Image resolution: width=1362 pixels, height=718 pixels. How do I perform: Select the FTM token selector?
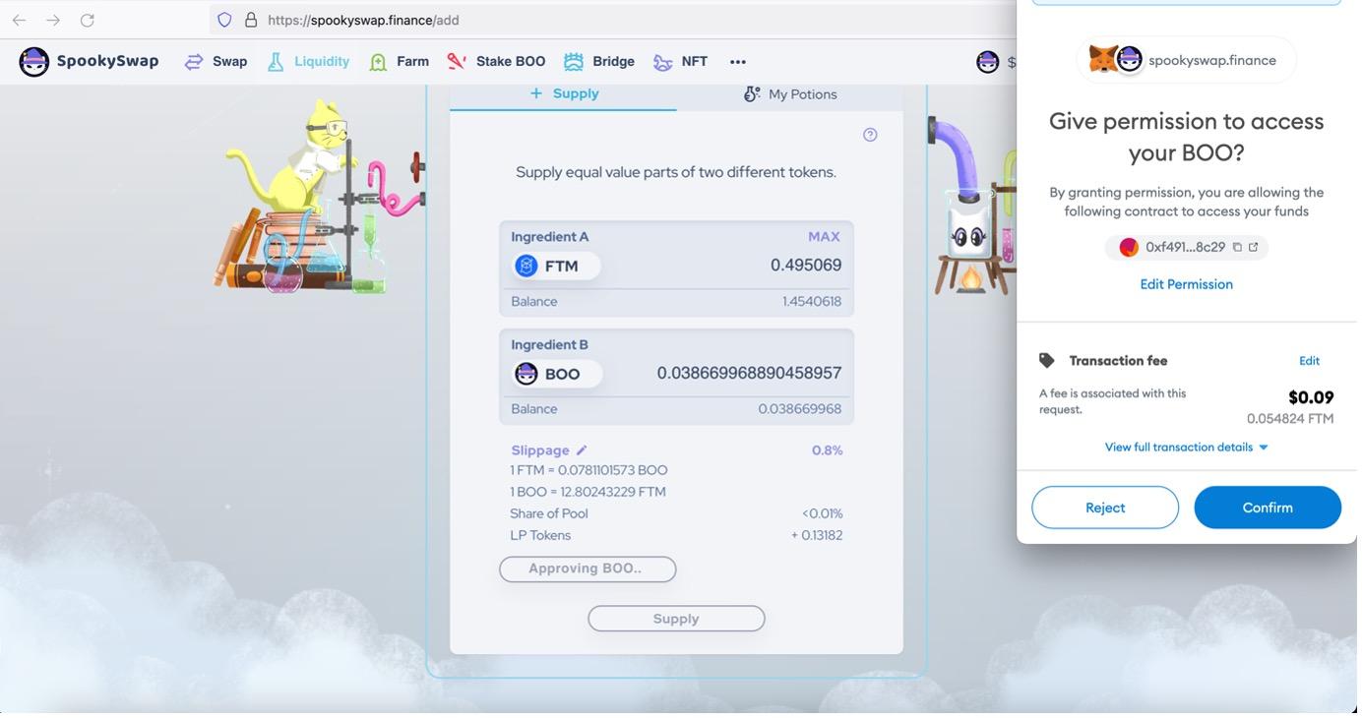point(556,266)
